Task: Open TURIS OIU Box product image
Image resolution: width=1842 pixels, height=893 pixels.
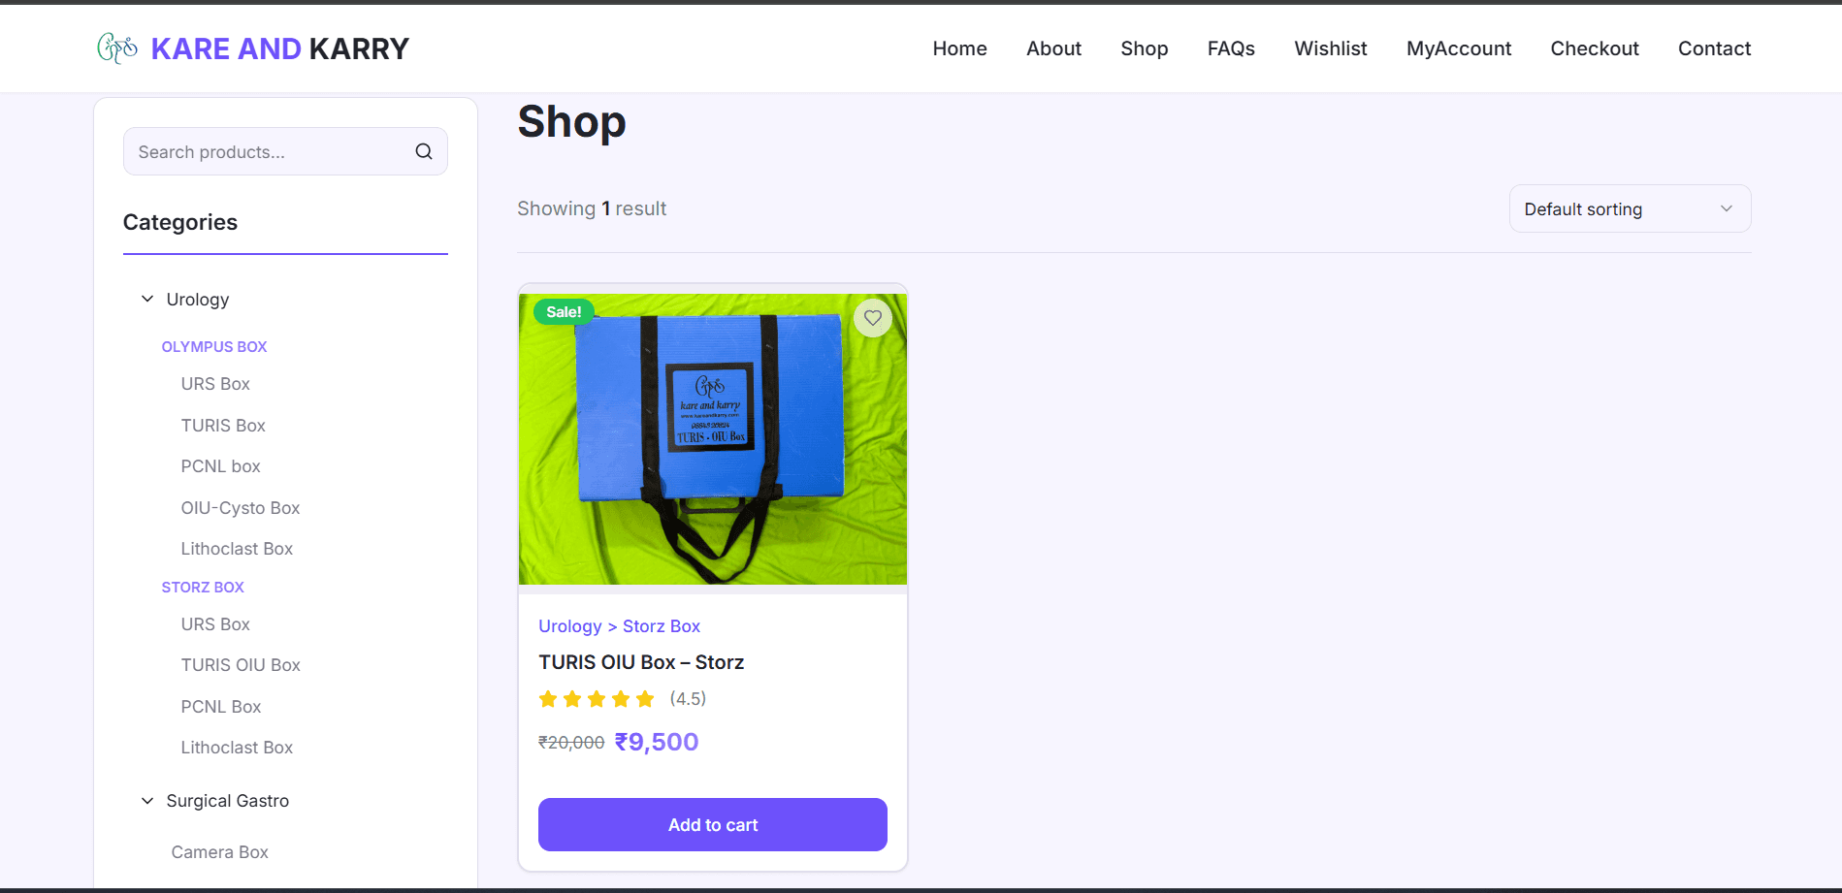Action: 712,438
